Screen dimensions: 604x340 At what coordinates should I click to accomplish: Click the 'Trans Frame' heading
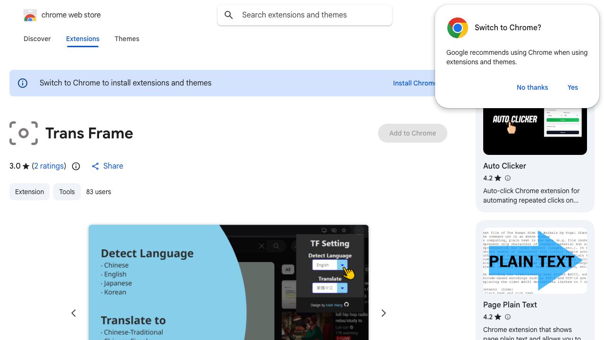89,133
